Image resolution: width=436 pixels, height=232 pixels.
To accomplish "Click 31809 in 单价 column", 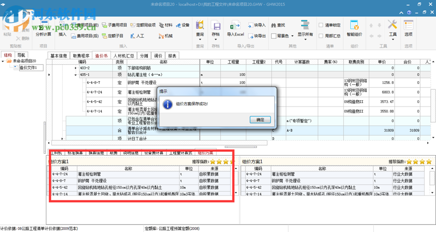I will click(389, 130).
